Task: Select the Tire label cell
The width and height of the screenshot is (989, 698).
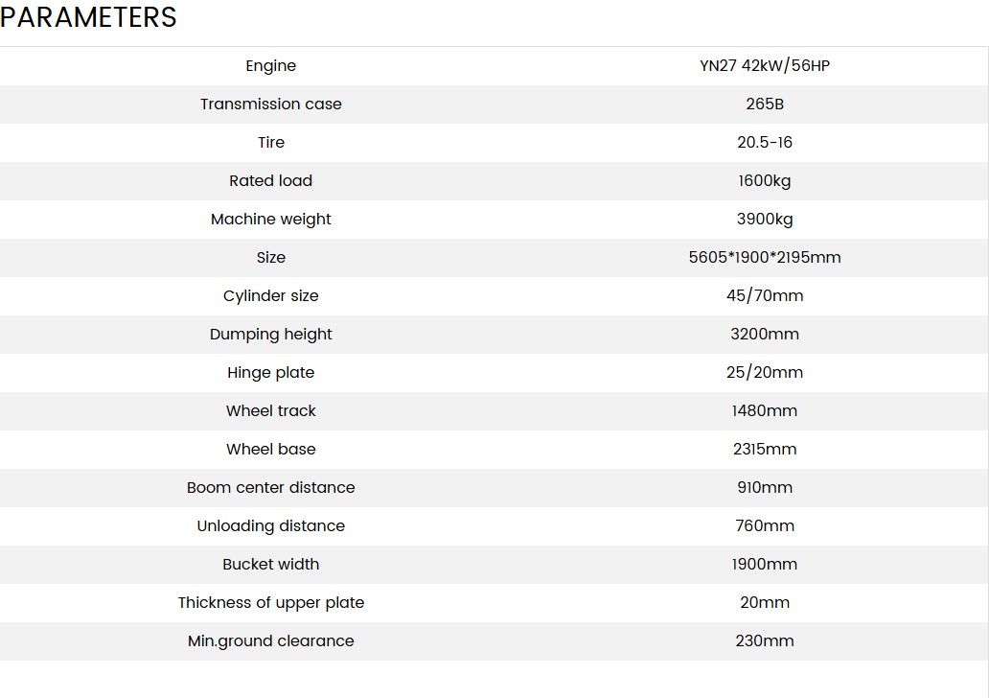Action: [270, 143]
